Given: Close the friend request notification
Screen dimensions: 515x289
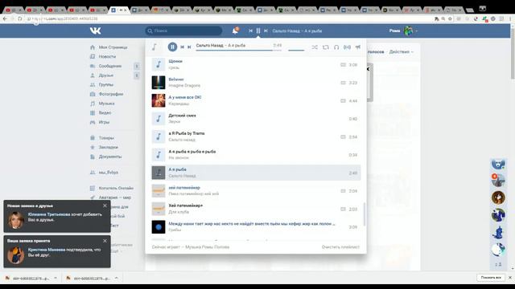Looking at the screenshot, I should coord(105,206).
